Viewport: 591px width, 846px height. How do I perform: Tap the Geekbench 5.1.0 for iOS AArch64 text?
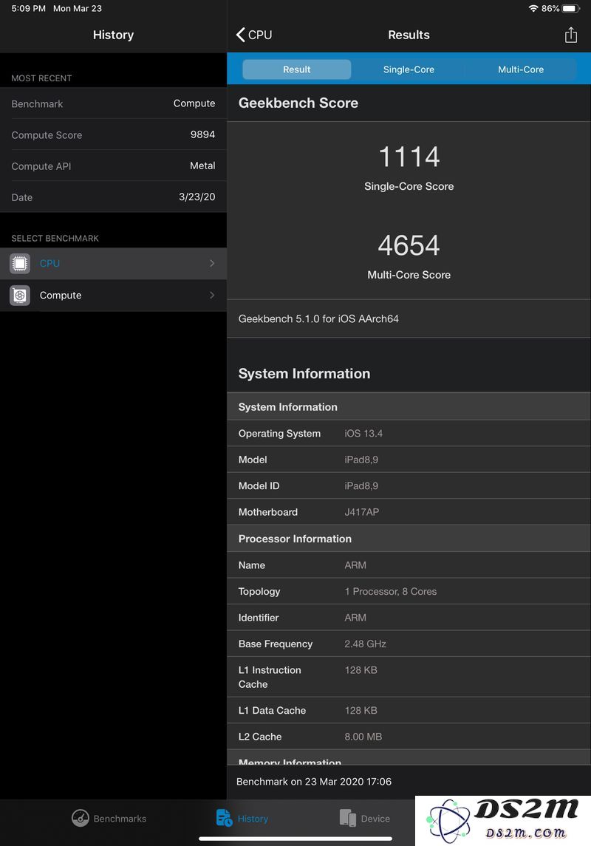pos(318,319)
